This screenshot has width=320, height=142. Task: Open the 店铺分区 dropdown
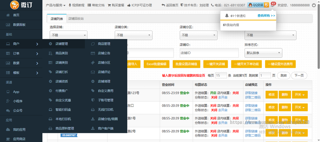point(198,35)
